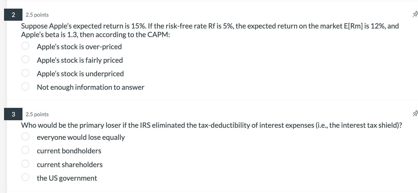Viewport: 418px width, 193px height.
Task: Click the interest tax shield question text
Action: [x=212, y=125]
